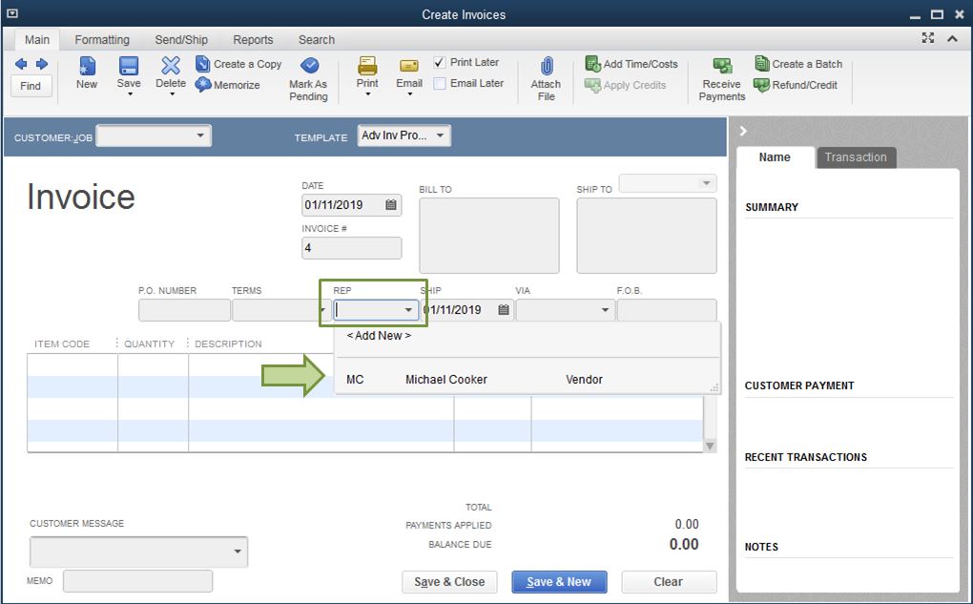The height and width of the screenshot is (604, 973).
Task: Open the Print icon
Action: point(366,74)
